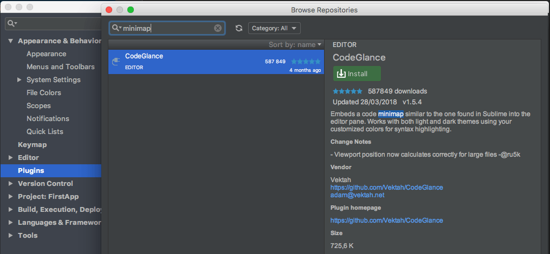Click the star rating in CodeGlance row
Viewport: 550px width, 254px height.
306,62
